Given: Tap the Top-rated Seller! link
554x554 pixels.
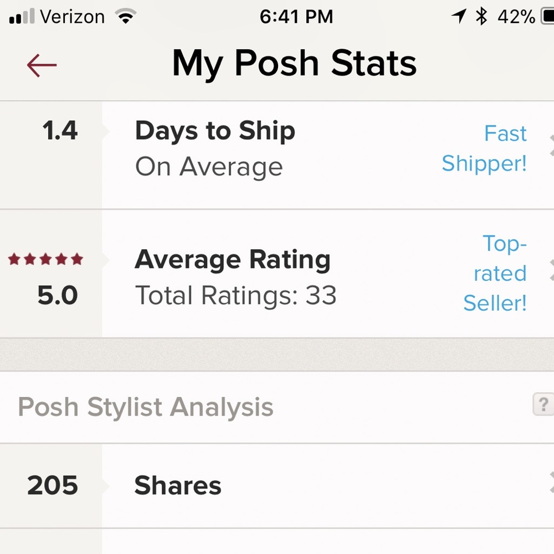Looking at the screenshot, I should click(x=495, y=273).
